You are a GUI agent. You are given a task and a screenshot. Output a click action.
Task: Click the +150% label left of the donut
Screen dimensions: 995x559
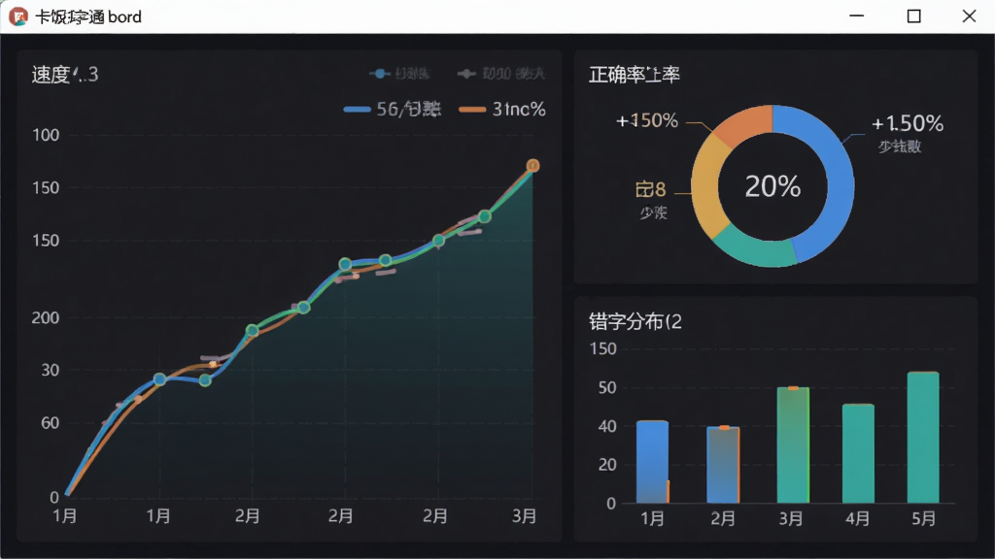tap(647, 120)
